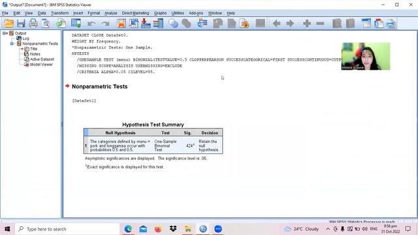This screenshot has height=235, width=418.
Task: Open the Add-ons menu
Action: tap(196, 13)
